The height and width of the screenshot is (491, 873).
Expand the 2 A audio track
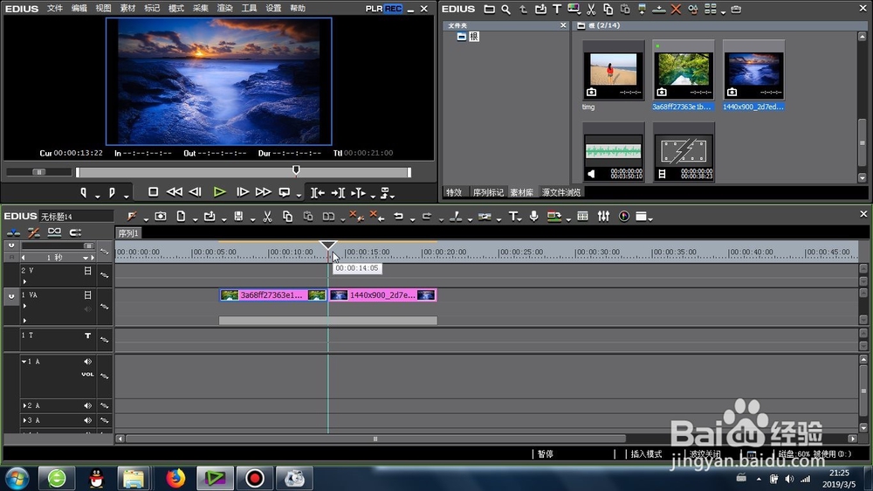pos(24,405)
